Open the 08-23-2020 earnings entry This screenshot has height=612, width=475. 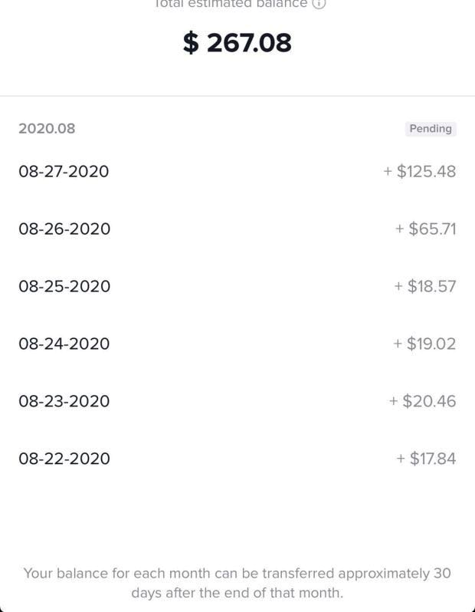click(237, 401)
